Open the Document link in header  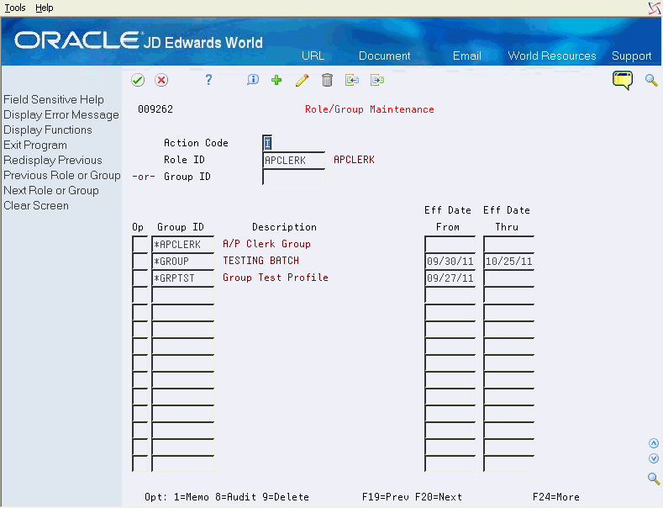click(384, 56)
